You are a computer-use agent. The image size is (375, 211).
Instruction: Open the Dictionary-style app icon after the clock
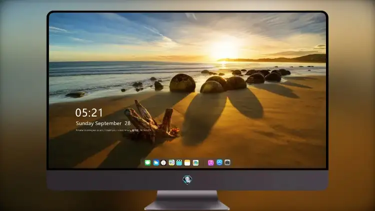(171, 162)
